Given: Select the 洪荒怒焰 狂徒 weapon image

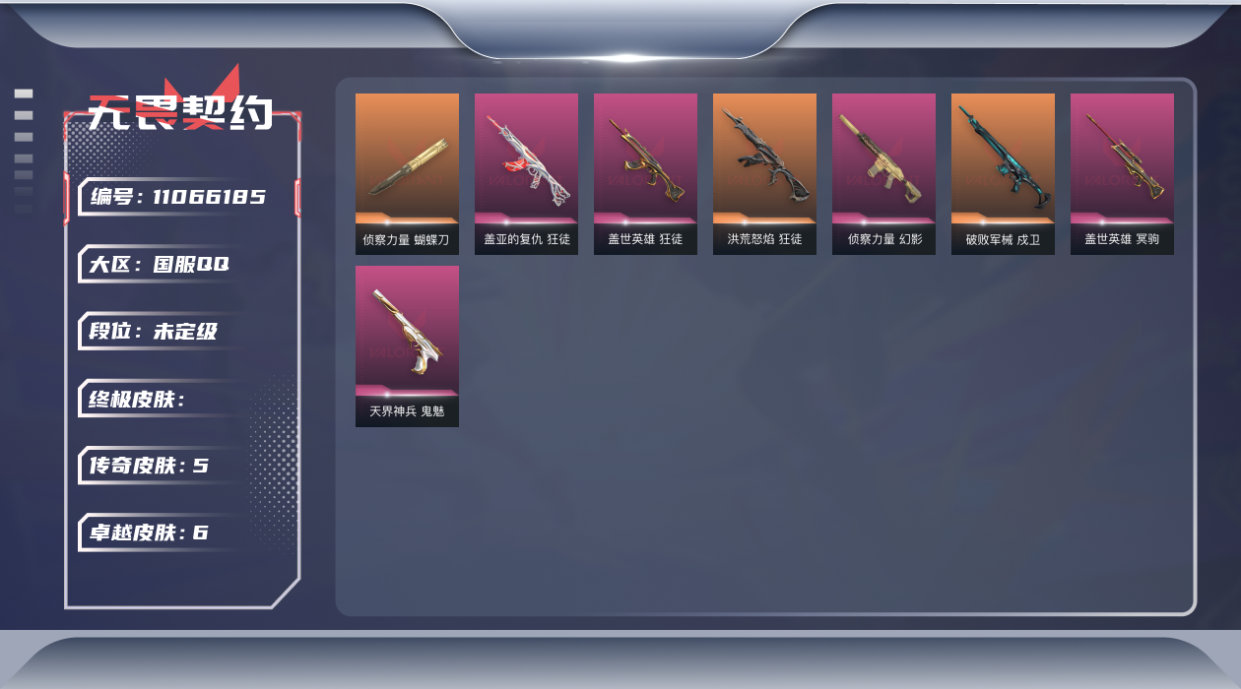Looking at the screenshot, I should click(x=764, y=158).
